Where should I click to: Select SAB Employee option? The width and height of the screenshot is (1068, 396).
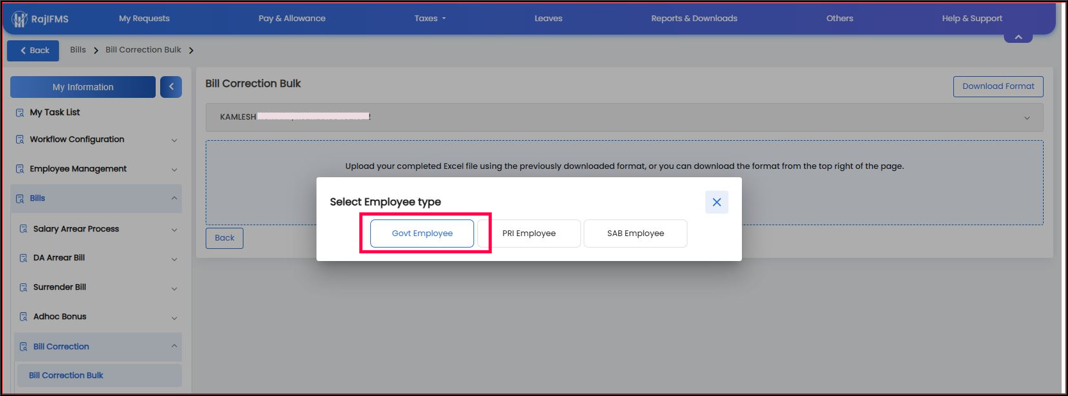[636, 234]
